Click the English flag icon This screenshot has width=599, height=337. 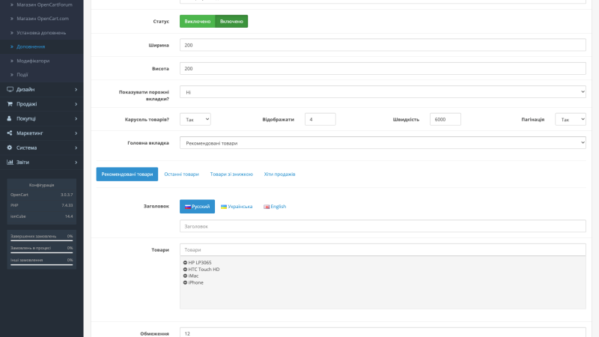coord(267,207)
